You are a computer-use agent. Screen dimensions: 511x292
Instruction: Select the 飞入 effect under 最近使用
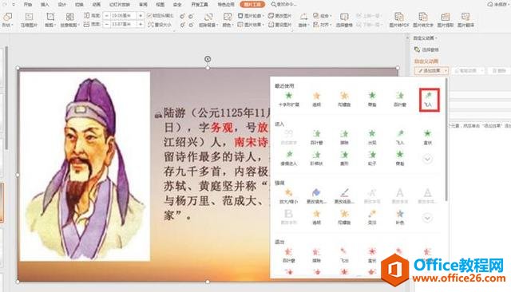click(429, 100)
